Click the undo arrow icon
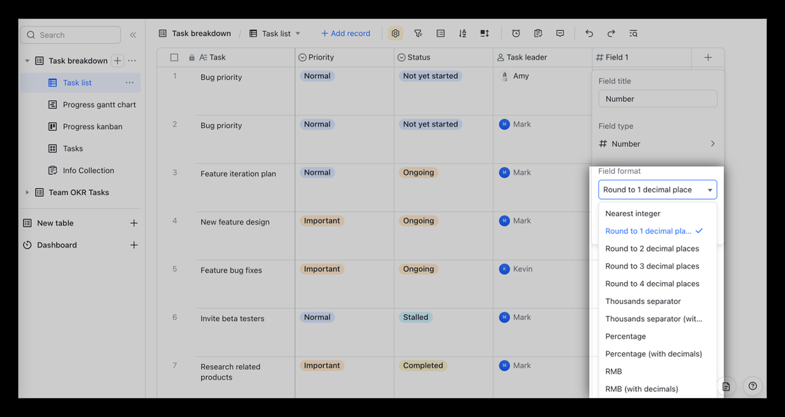The height and width of the screenshot is (417, 785). tap(589, 34)
